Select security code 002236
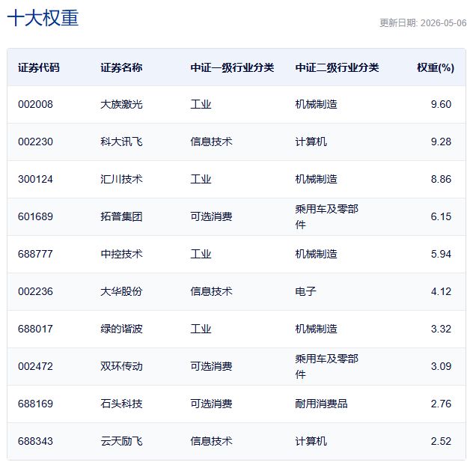The width and height of the screenshot is (470, 465). coord(35,291)
